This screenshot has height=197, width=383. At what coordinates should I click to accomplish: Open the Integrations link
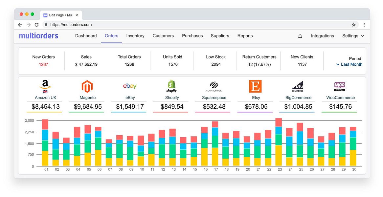coord(323,36)
